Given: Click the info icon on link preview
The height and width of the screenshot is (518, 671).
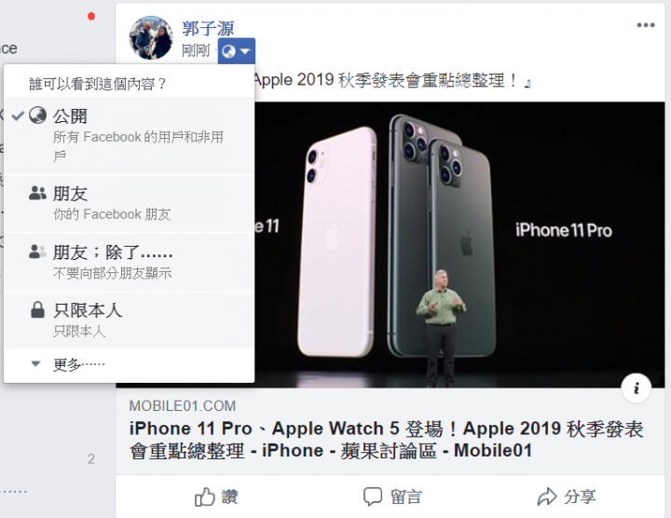Looking at the screenshot, I should [x=636, y=388].
